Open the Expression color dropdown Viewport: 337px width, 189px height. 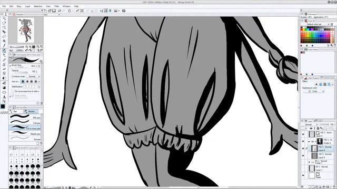tap(314, 91)
